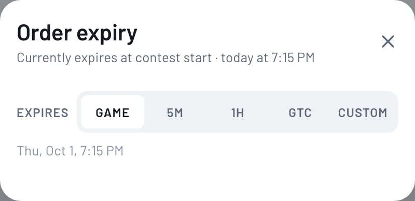415x201 pixels.
Task: Keep expiry at game start via GAME
Action: (x=113, y=112)
